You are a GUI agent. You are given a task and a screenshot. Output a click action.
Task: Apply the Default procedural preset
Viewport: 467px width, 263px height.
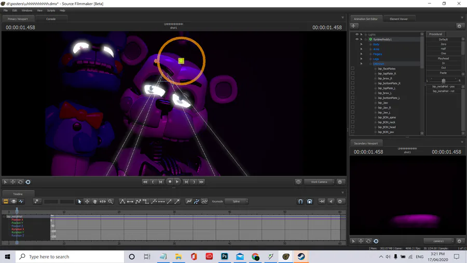click(x=443, y=40)
